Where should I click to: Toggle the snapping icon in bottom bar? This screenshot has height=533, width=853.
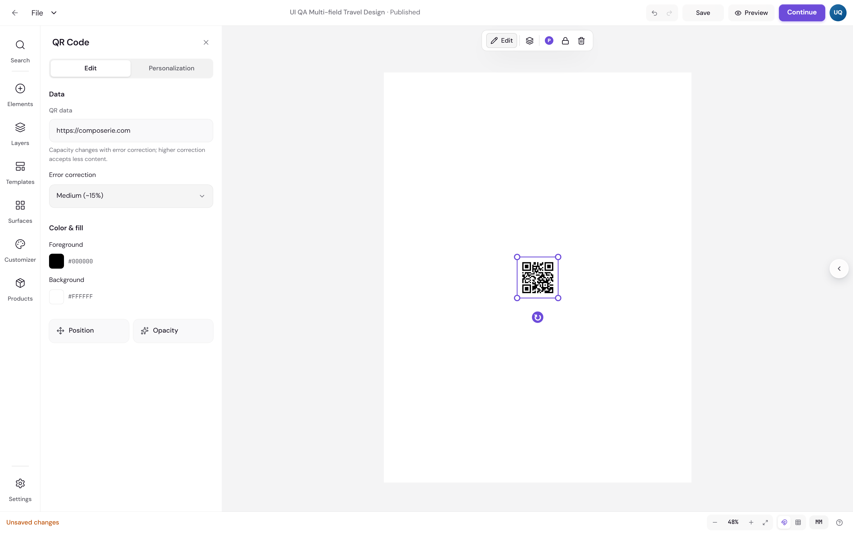[x=784, y=522]
